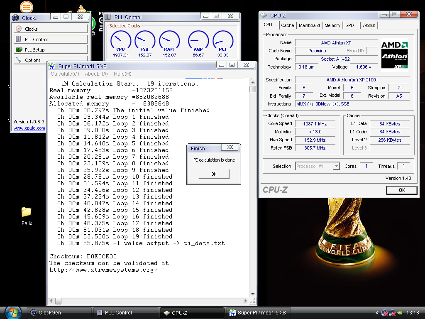425x319 pixels.
Task: Switch to ClockGen in the taskbar
Action: coord(59,313)
